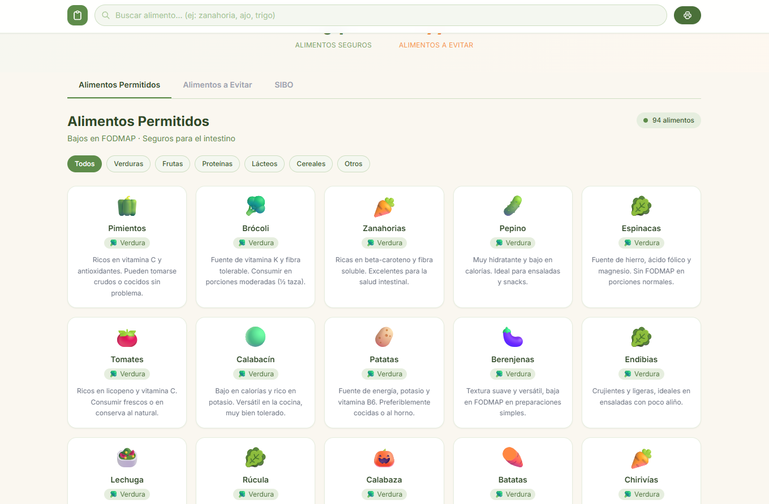Click the Rúcula leafy green icon

tap(256, 458)
